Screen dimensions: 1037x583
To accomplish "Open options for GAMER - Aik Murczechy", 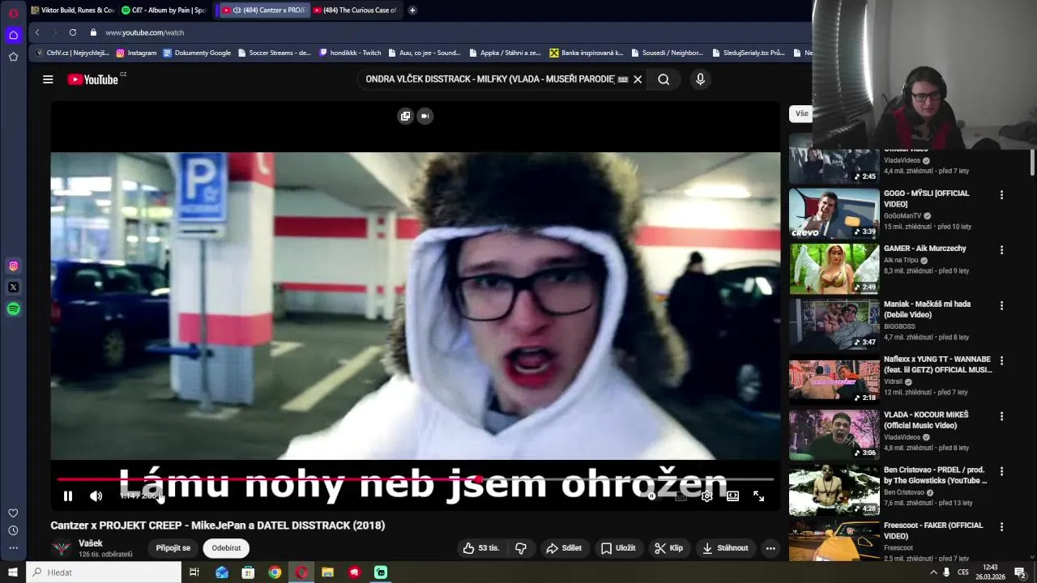I will (1001, 250).
